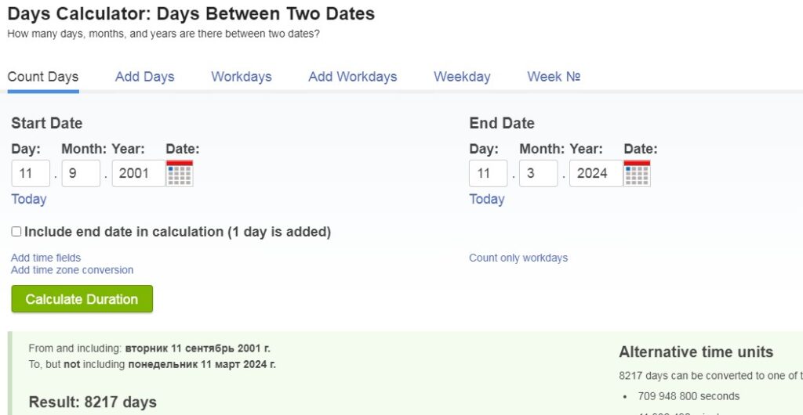This screenshot has height=415, width=803.
Task: Click Today link under Start Date
Action: click(x=29, y=200)
